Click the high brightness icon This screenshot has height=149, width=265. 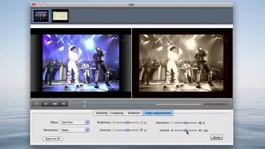[142, 123]
